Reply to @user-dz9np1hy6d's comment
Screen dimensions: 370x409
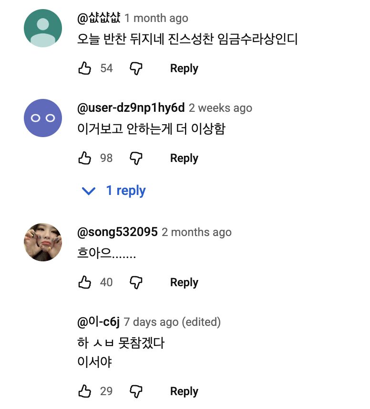pos(184,158)
